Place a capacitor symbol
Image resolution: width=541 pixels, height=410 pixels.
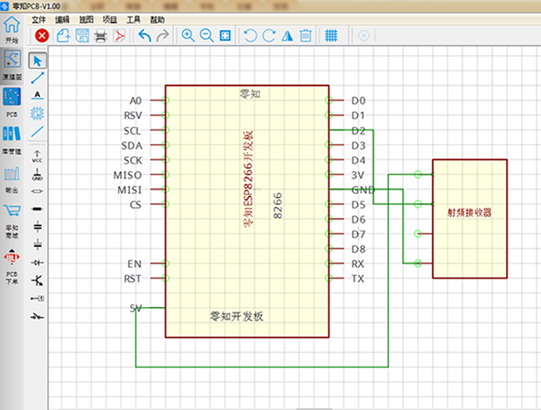[x=37, y=227]
